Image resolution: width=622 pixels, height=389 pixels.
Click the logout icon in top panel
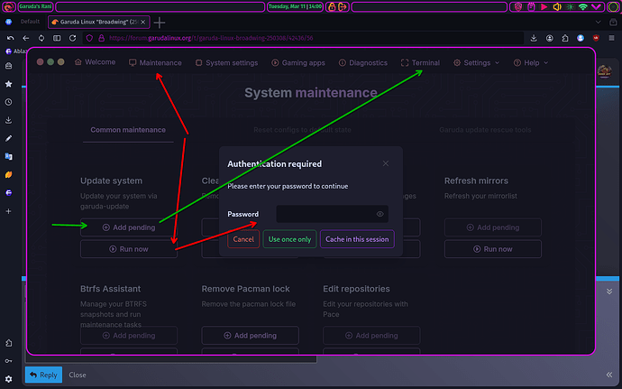pos(343,6)
